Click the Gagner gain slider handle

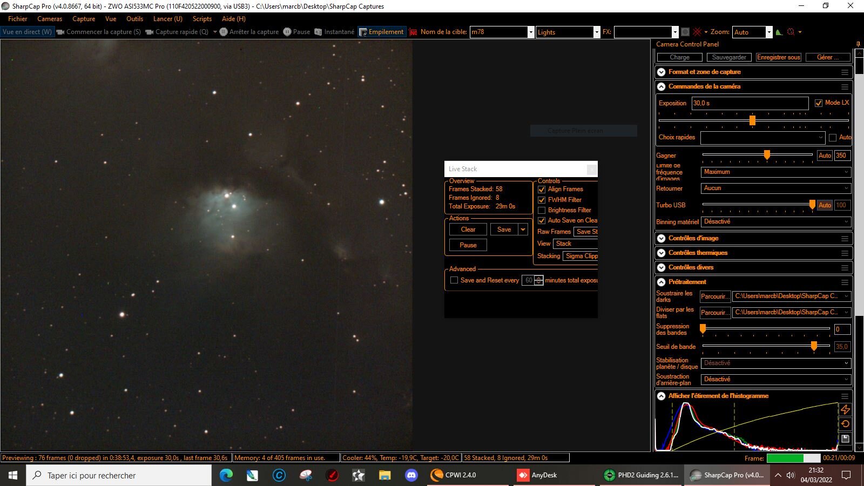pyautogui.click(x=767, y=156)
